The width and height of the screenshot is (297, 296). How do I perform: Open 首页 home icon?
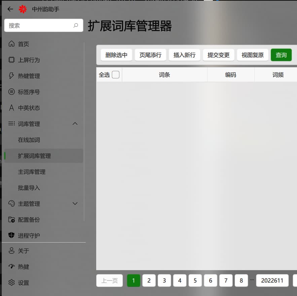(11, 44)
